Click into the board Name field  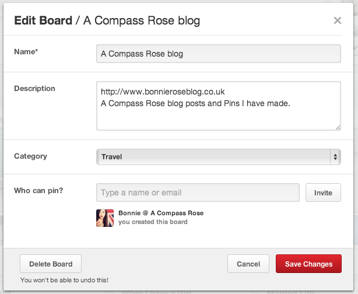coord(218,54)
